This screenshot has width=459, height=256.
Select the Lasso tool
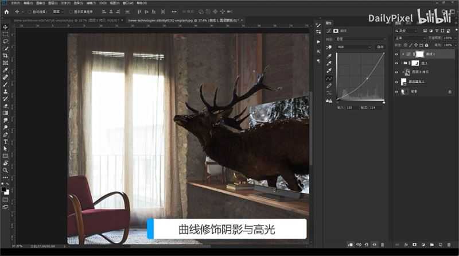click(5, 41)
